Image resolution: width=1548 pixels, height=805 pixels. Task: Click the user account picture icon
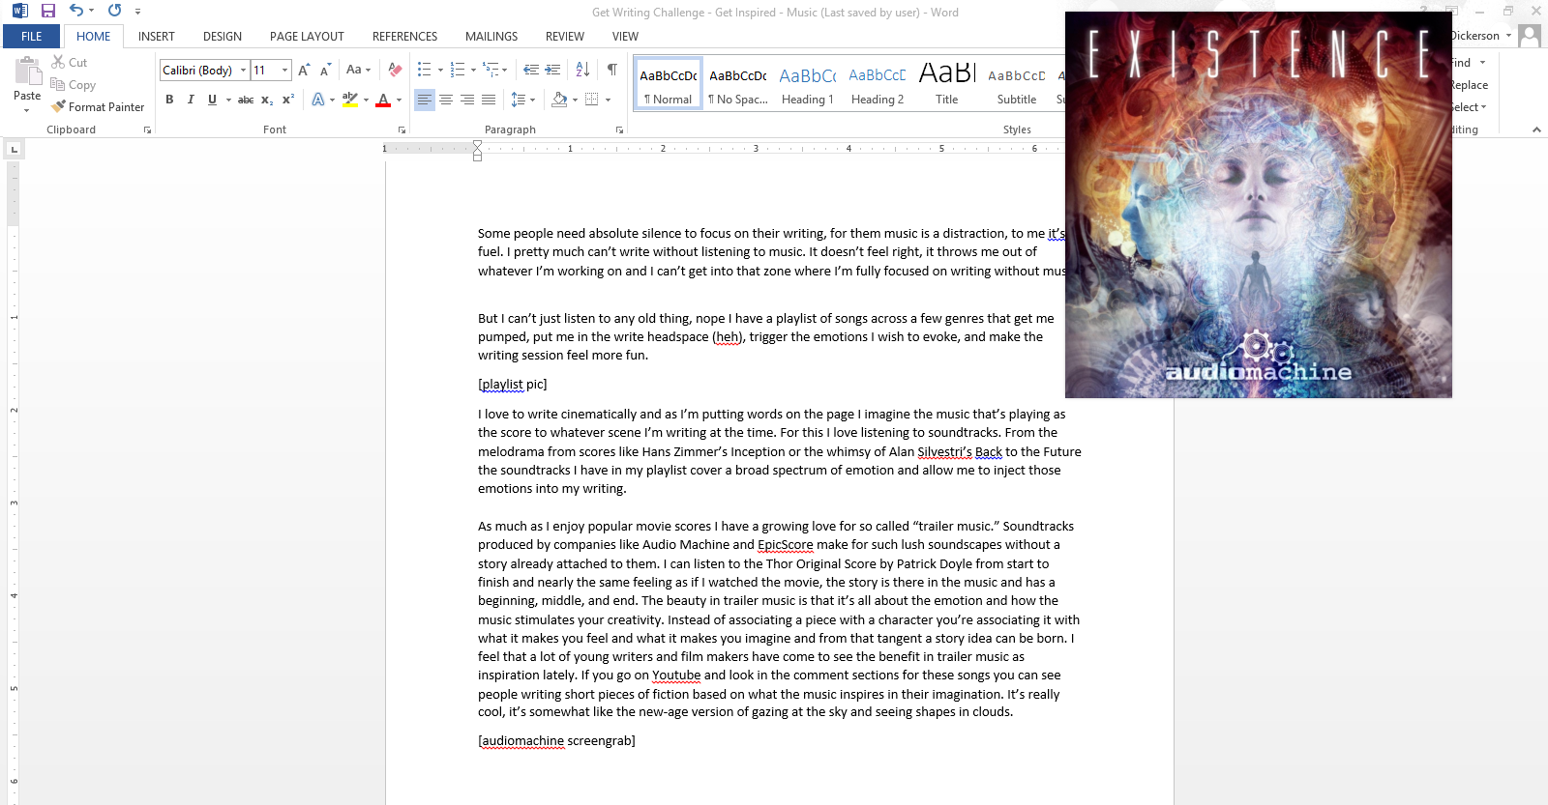(1530, 36)
